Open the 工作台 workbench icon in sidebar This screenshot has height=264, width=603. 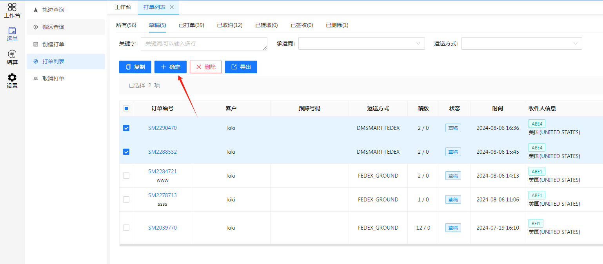[x=12, y=10]
